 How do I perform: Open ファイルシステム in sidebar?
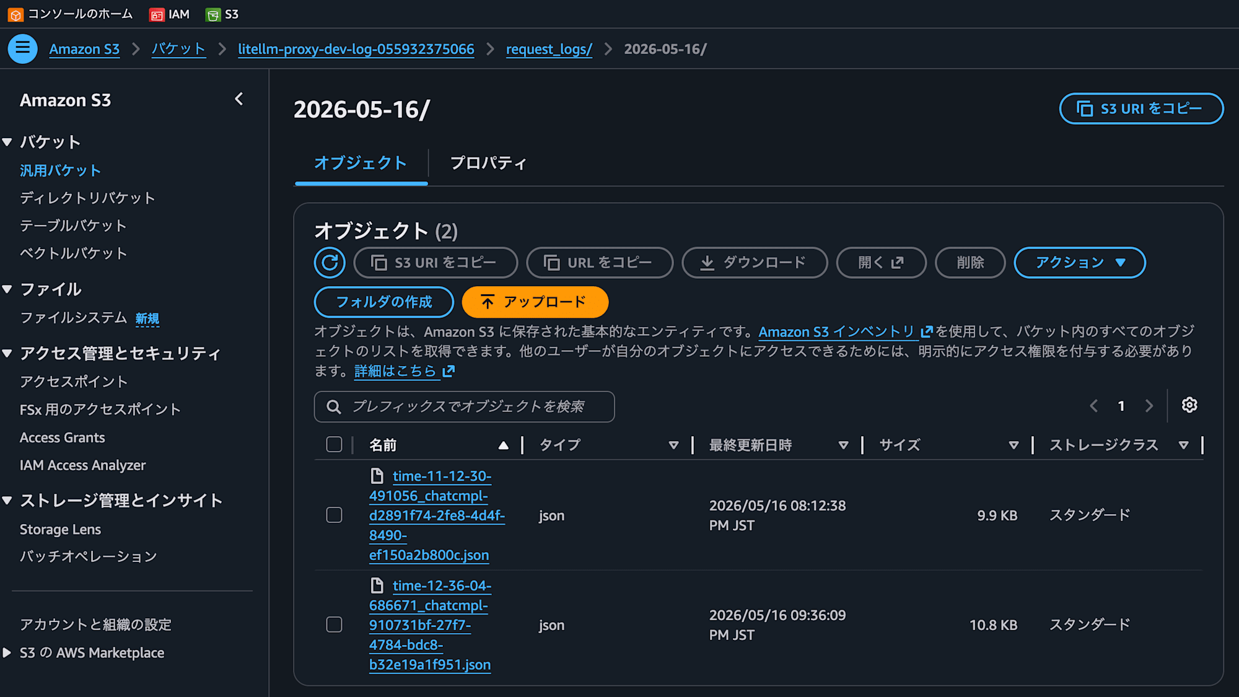coord(73,317)
